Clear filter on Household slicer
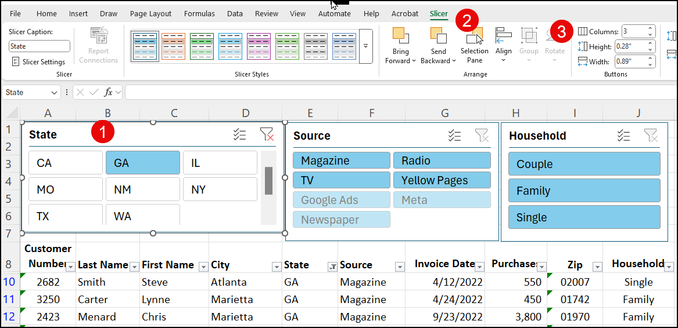 650,136
